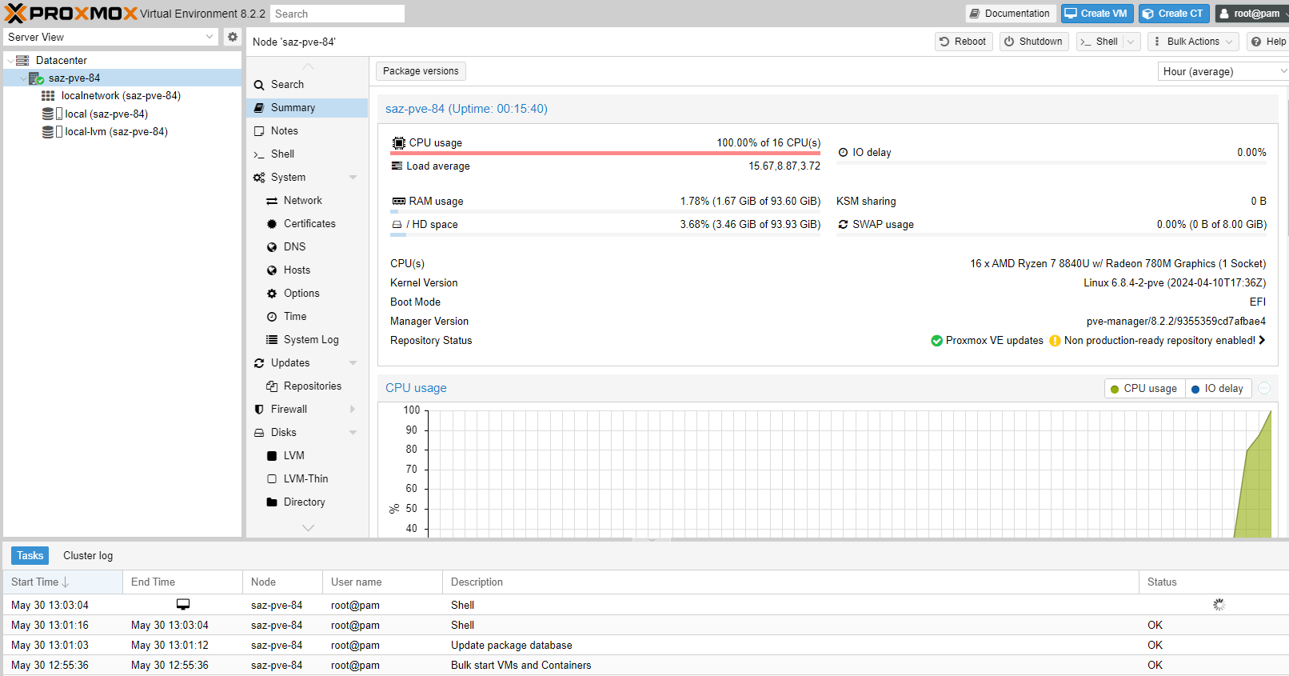Open the localnetwork (saz-pve-84) item
1289x676 pixels.
pos(120,96)
